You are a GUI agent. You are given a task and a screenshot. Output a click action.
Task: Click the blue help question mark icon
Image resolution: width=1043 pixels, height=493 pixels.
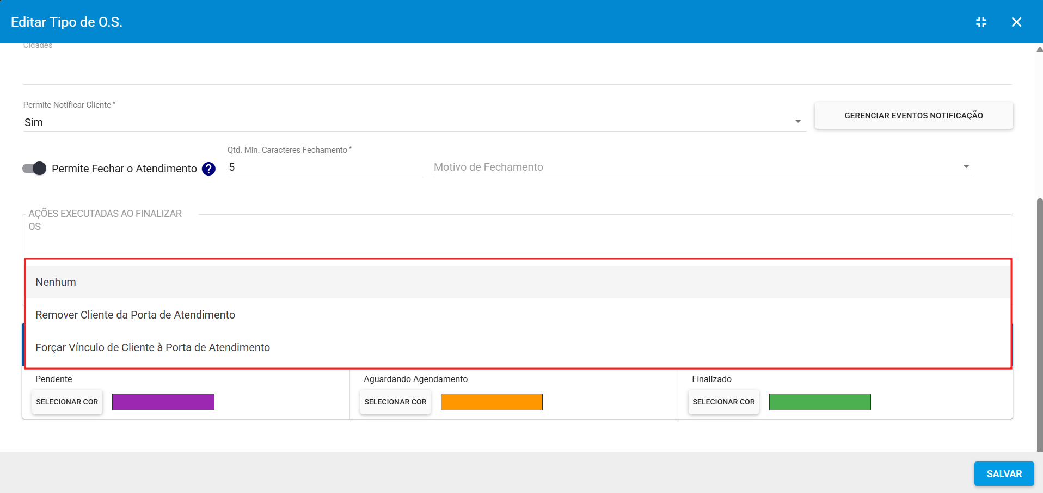(x=208, y=169)
